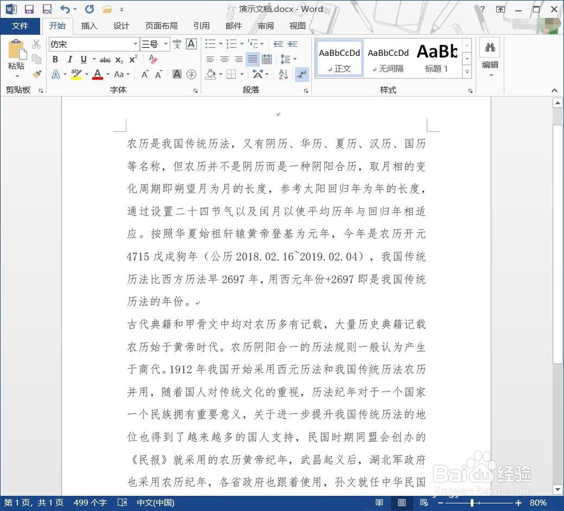The height and width of the screenshot is (511, 564).
Task: Toggle subscript x₂ formatting
Action: [120, 60]
